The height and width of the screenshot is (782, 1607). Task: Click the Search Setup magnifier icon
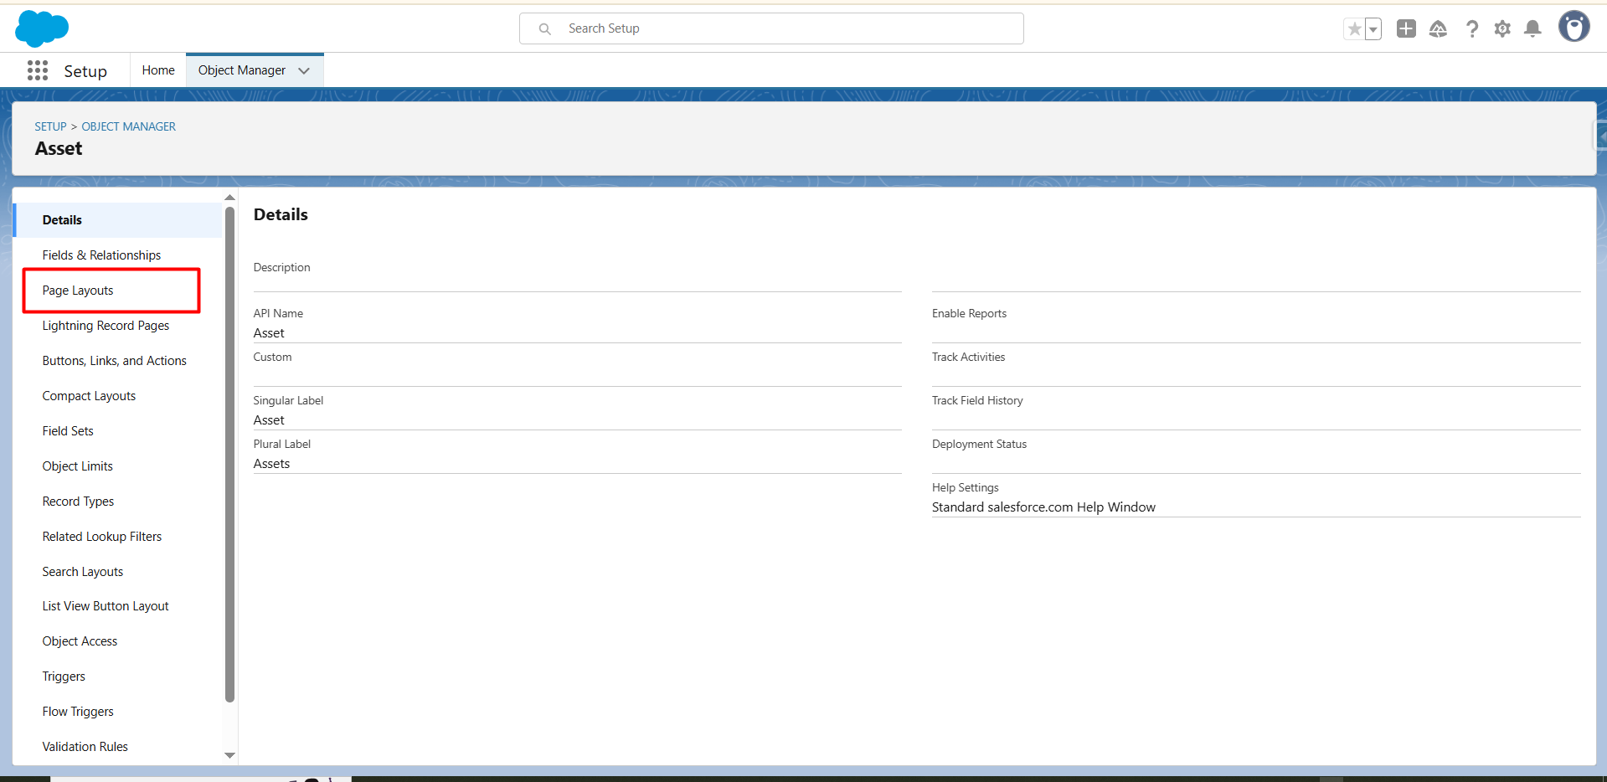(x=545, y=28)
